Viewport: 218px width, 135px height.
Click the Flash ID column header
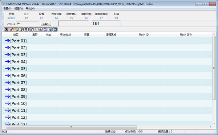[144, 34]
